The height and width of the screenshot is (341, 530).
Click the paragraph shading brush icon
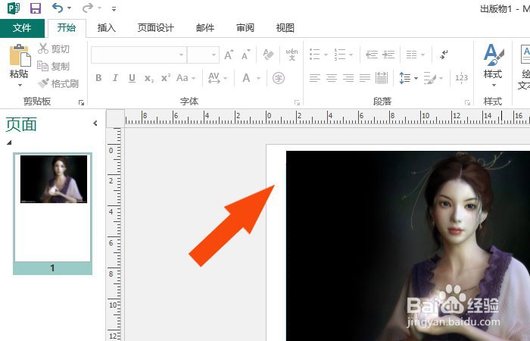coord(430,78)
